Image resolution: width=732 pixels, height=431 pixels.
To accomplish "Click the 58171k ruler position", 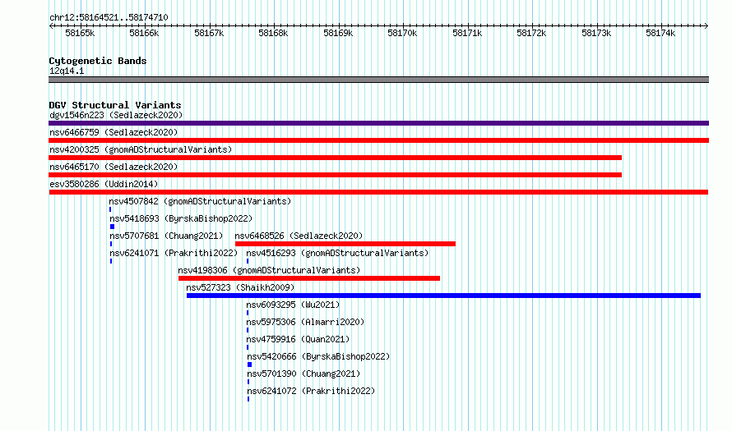I will coord(467,33).
